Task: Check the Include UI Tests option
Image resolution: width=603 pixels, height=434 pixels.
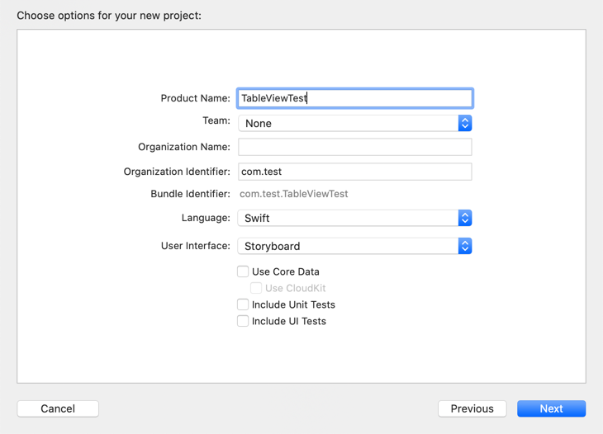Action: pos(243,321)
